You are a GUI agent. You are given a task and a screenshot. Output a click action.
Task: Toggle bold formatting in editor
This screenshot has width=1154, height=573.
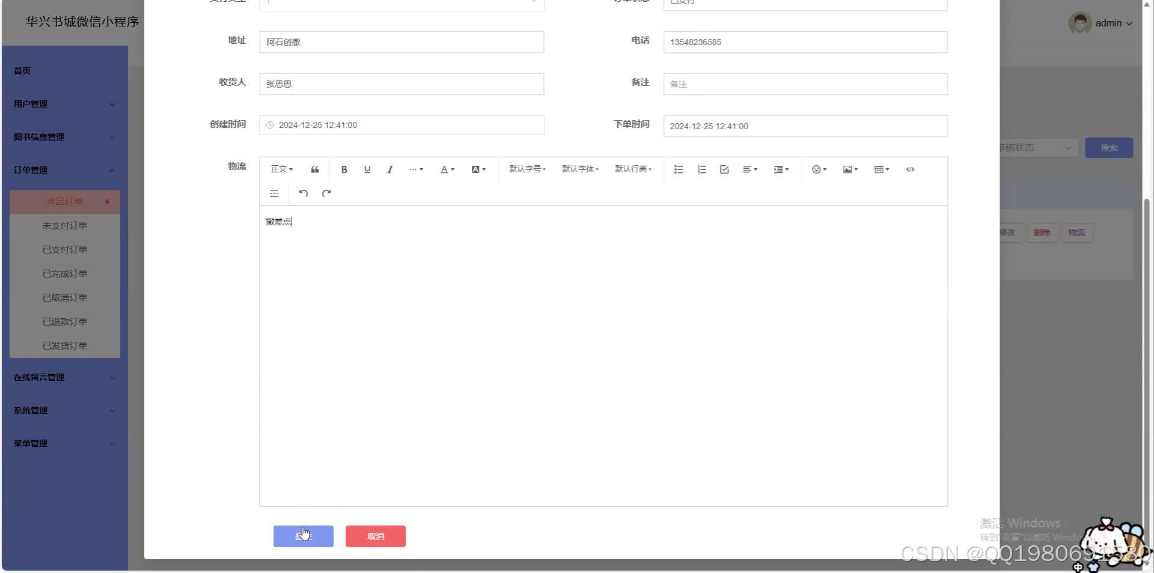344,169
